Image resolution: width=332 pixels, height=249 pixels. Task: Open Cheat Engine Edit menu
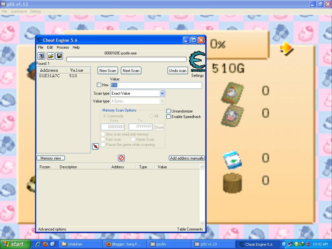coord(50,47)
